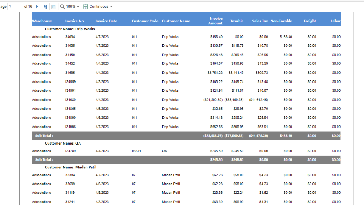Click the sales tax value ($11,642.45)
The image size is (364, 208).
click(x=258, y=100)
